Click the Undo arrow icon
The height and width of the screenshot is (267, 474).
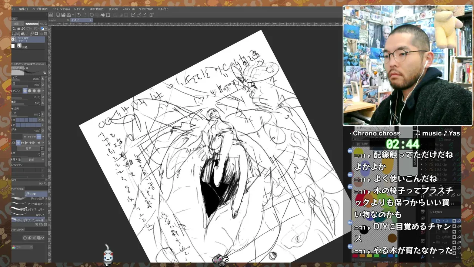(79, 15)
